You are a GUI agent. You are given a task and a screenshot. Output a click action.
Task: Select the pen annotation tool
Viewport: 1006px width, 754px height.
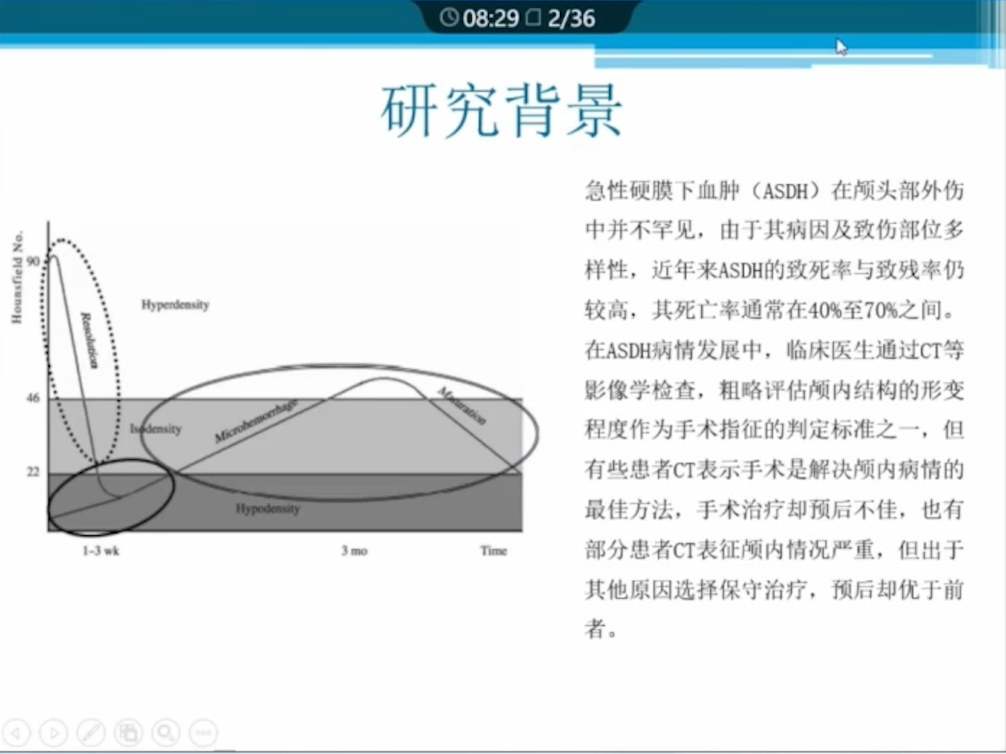pos(91,733)
